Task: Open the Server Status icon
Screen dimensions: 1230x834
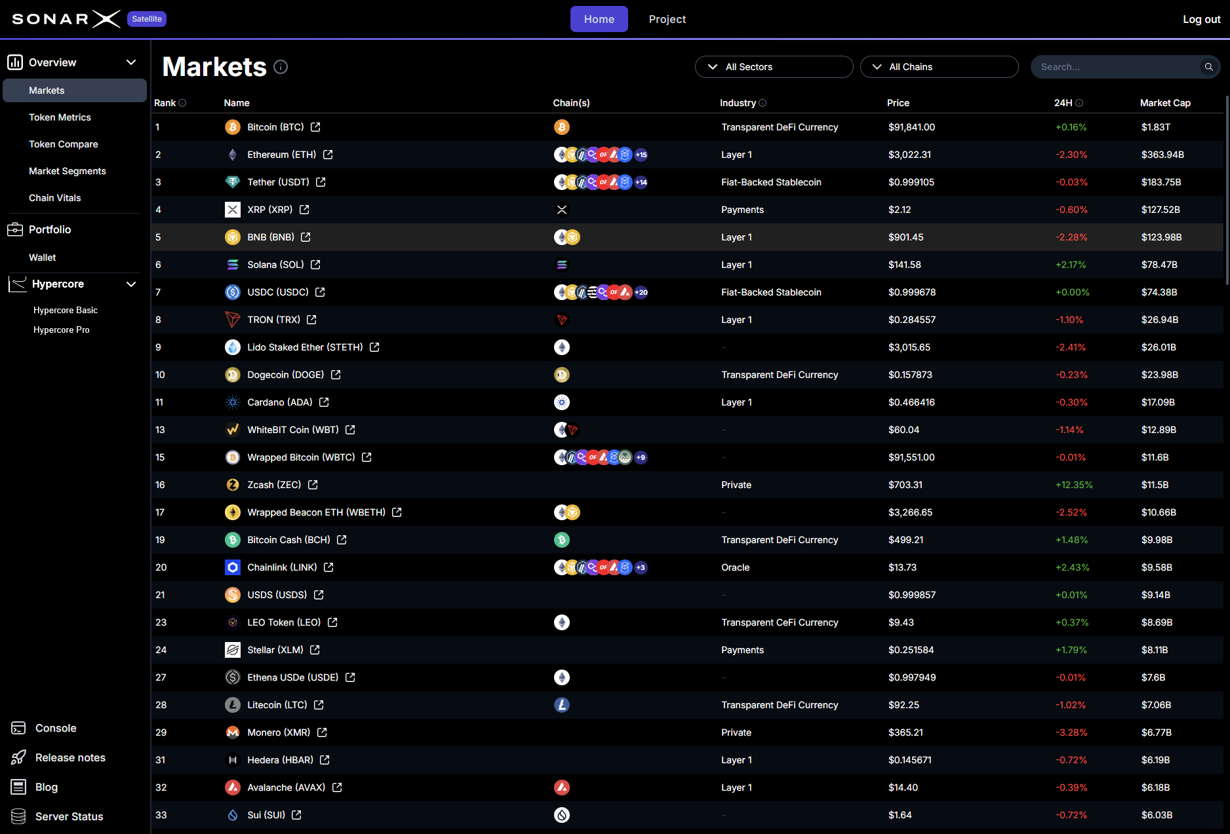Action: [x=18, y=816]
